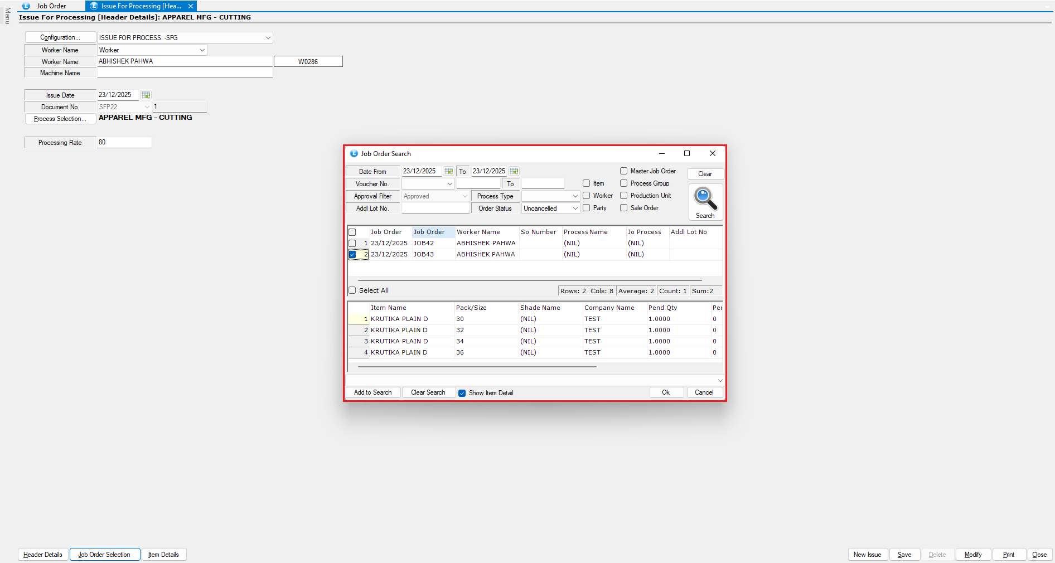Go to the Item Details tab
This screenshot has height=563, width=1055.
pyautogui.click(x=163, y=555)
